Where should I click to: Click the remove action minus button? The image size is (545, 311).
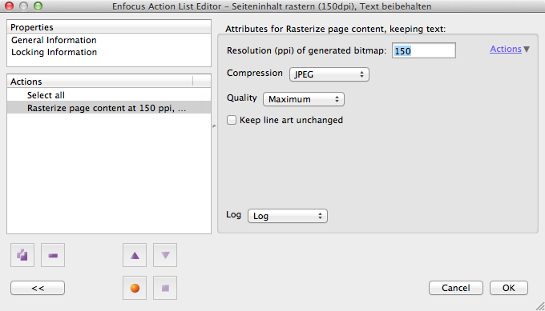[x=53, y=255]
